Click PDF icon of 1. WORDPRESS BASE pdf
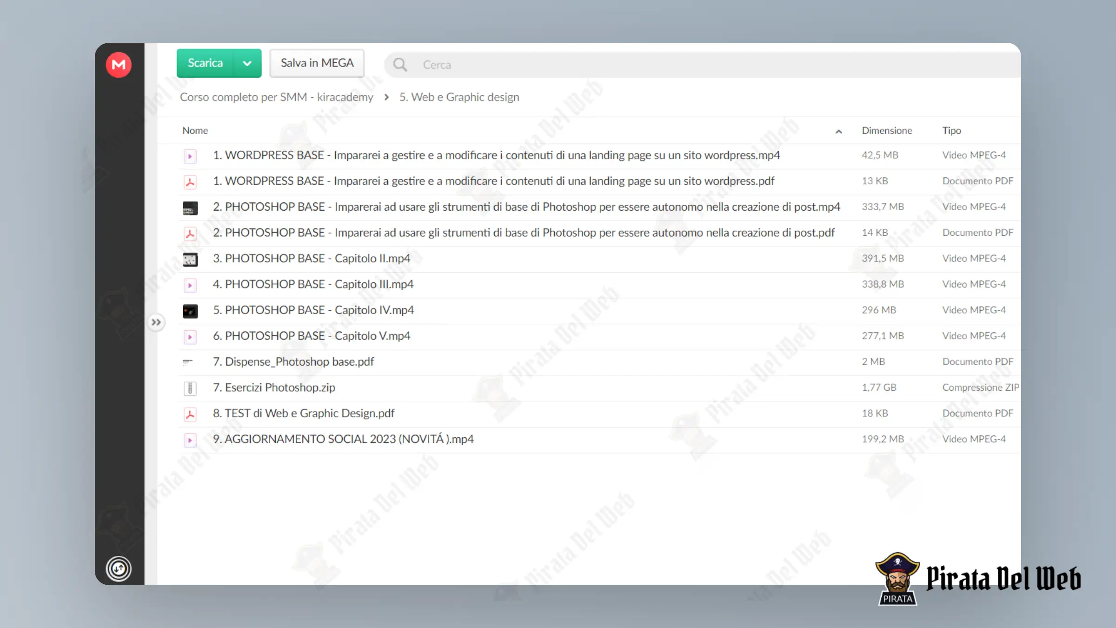This screenshot has width=1116, height=628. (x=190, y=181)
